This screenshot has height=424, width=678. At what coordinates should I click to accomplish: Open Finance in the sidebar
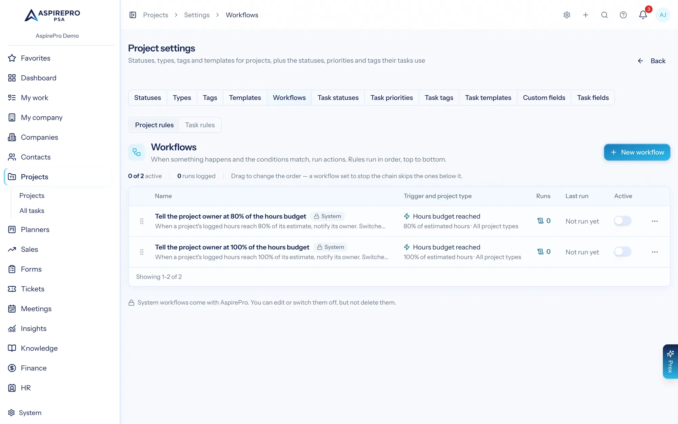coord(58,368)
